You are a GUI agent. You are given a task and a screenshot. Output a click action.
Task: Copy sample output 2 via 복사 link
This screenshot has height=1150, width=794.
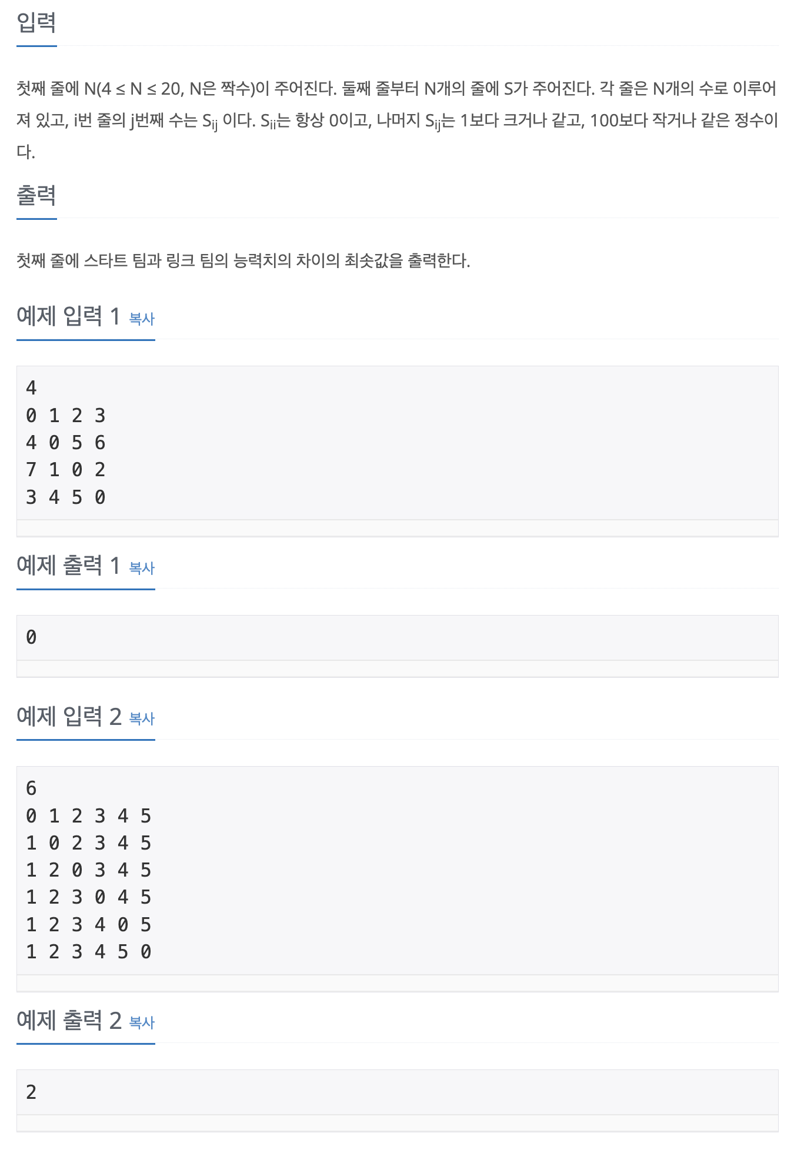click(142, 1022)
